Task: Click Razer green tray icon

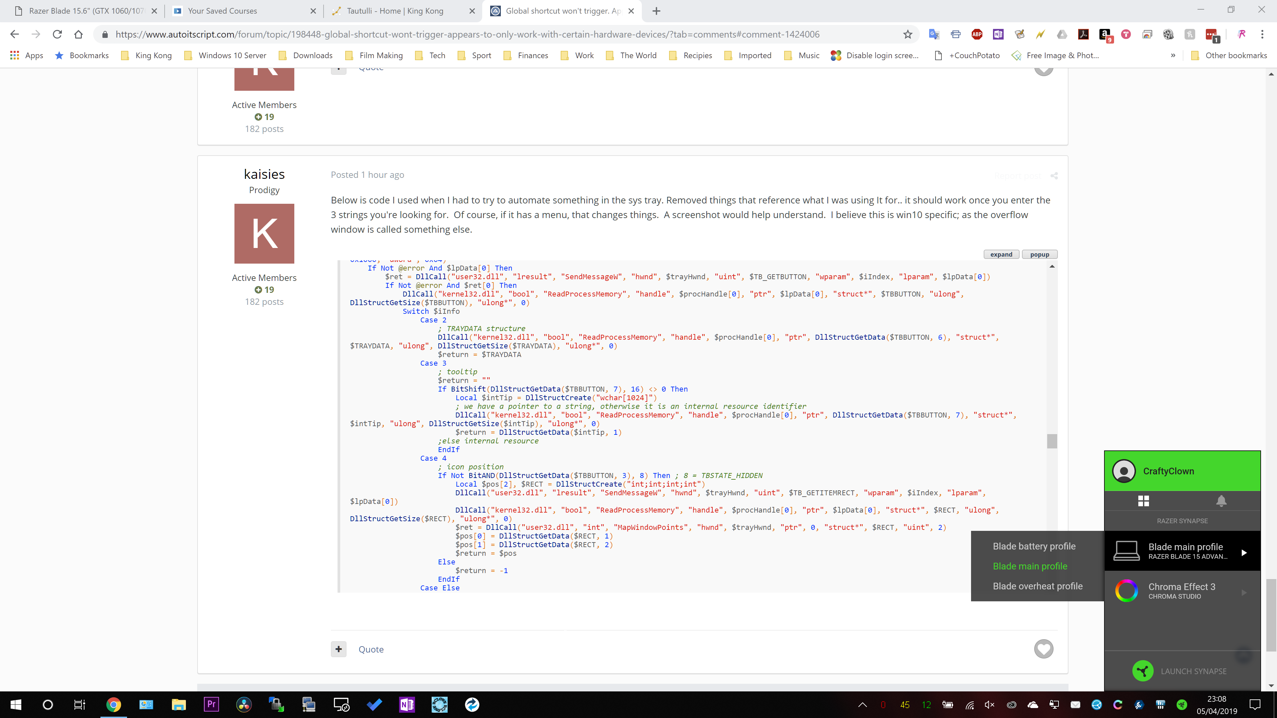Action: coord(1181,705)
